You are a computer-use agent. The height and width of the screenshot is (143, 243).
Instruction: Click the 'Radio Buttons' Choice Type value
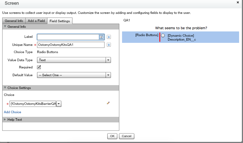click(x=48, y=52)
